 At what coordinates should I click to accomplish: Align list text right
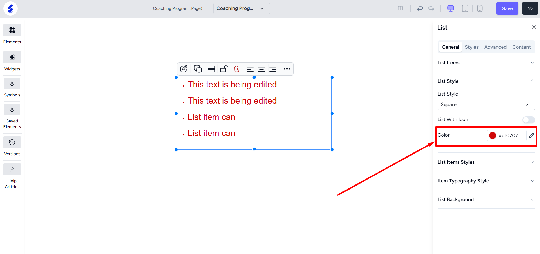pos(273,69)
